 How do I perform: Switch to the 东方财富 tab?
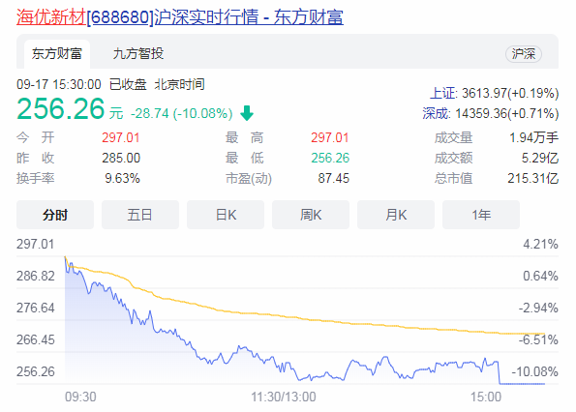57,54
